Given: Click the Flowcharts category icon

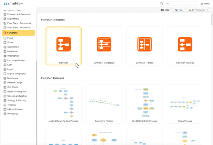Looking at the screenshot, I should click(x=5, y=33).
